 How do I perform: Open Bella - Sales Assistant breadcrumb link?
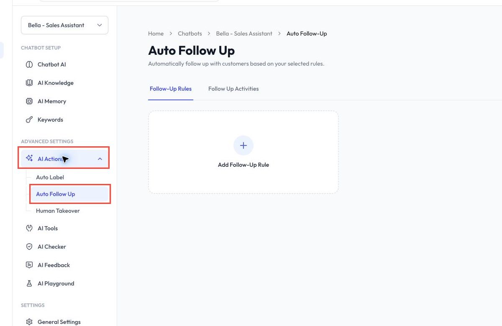point(244,33)
